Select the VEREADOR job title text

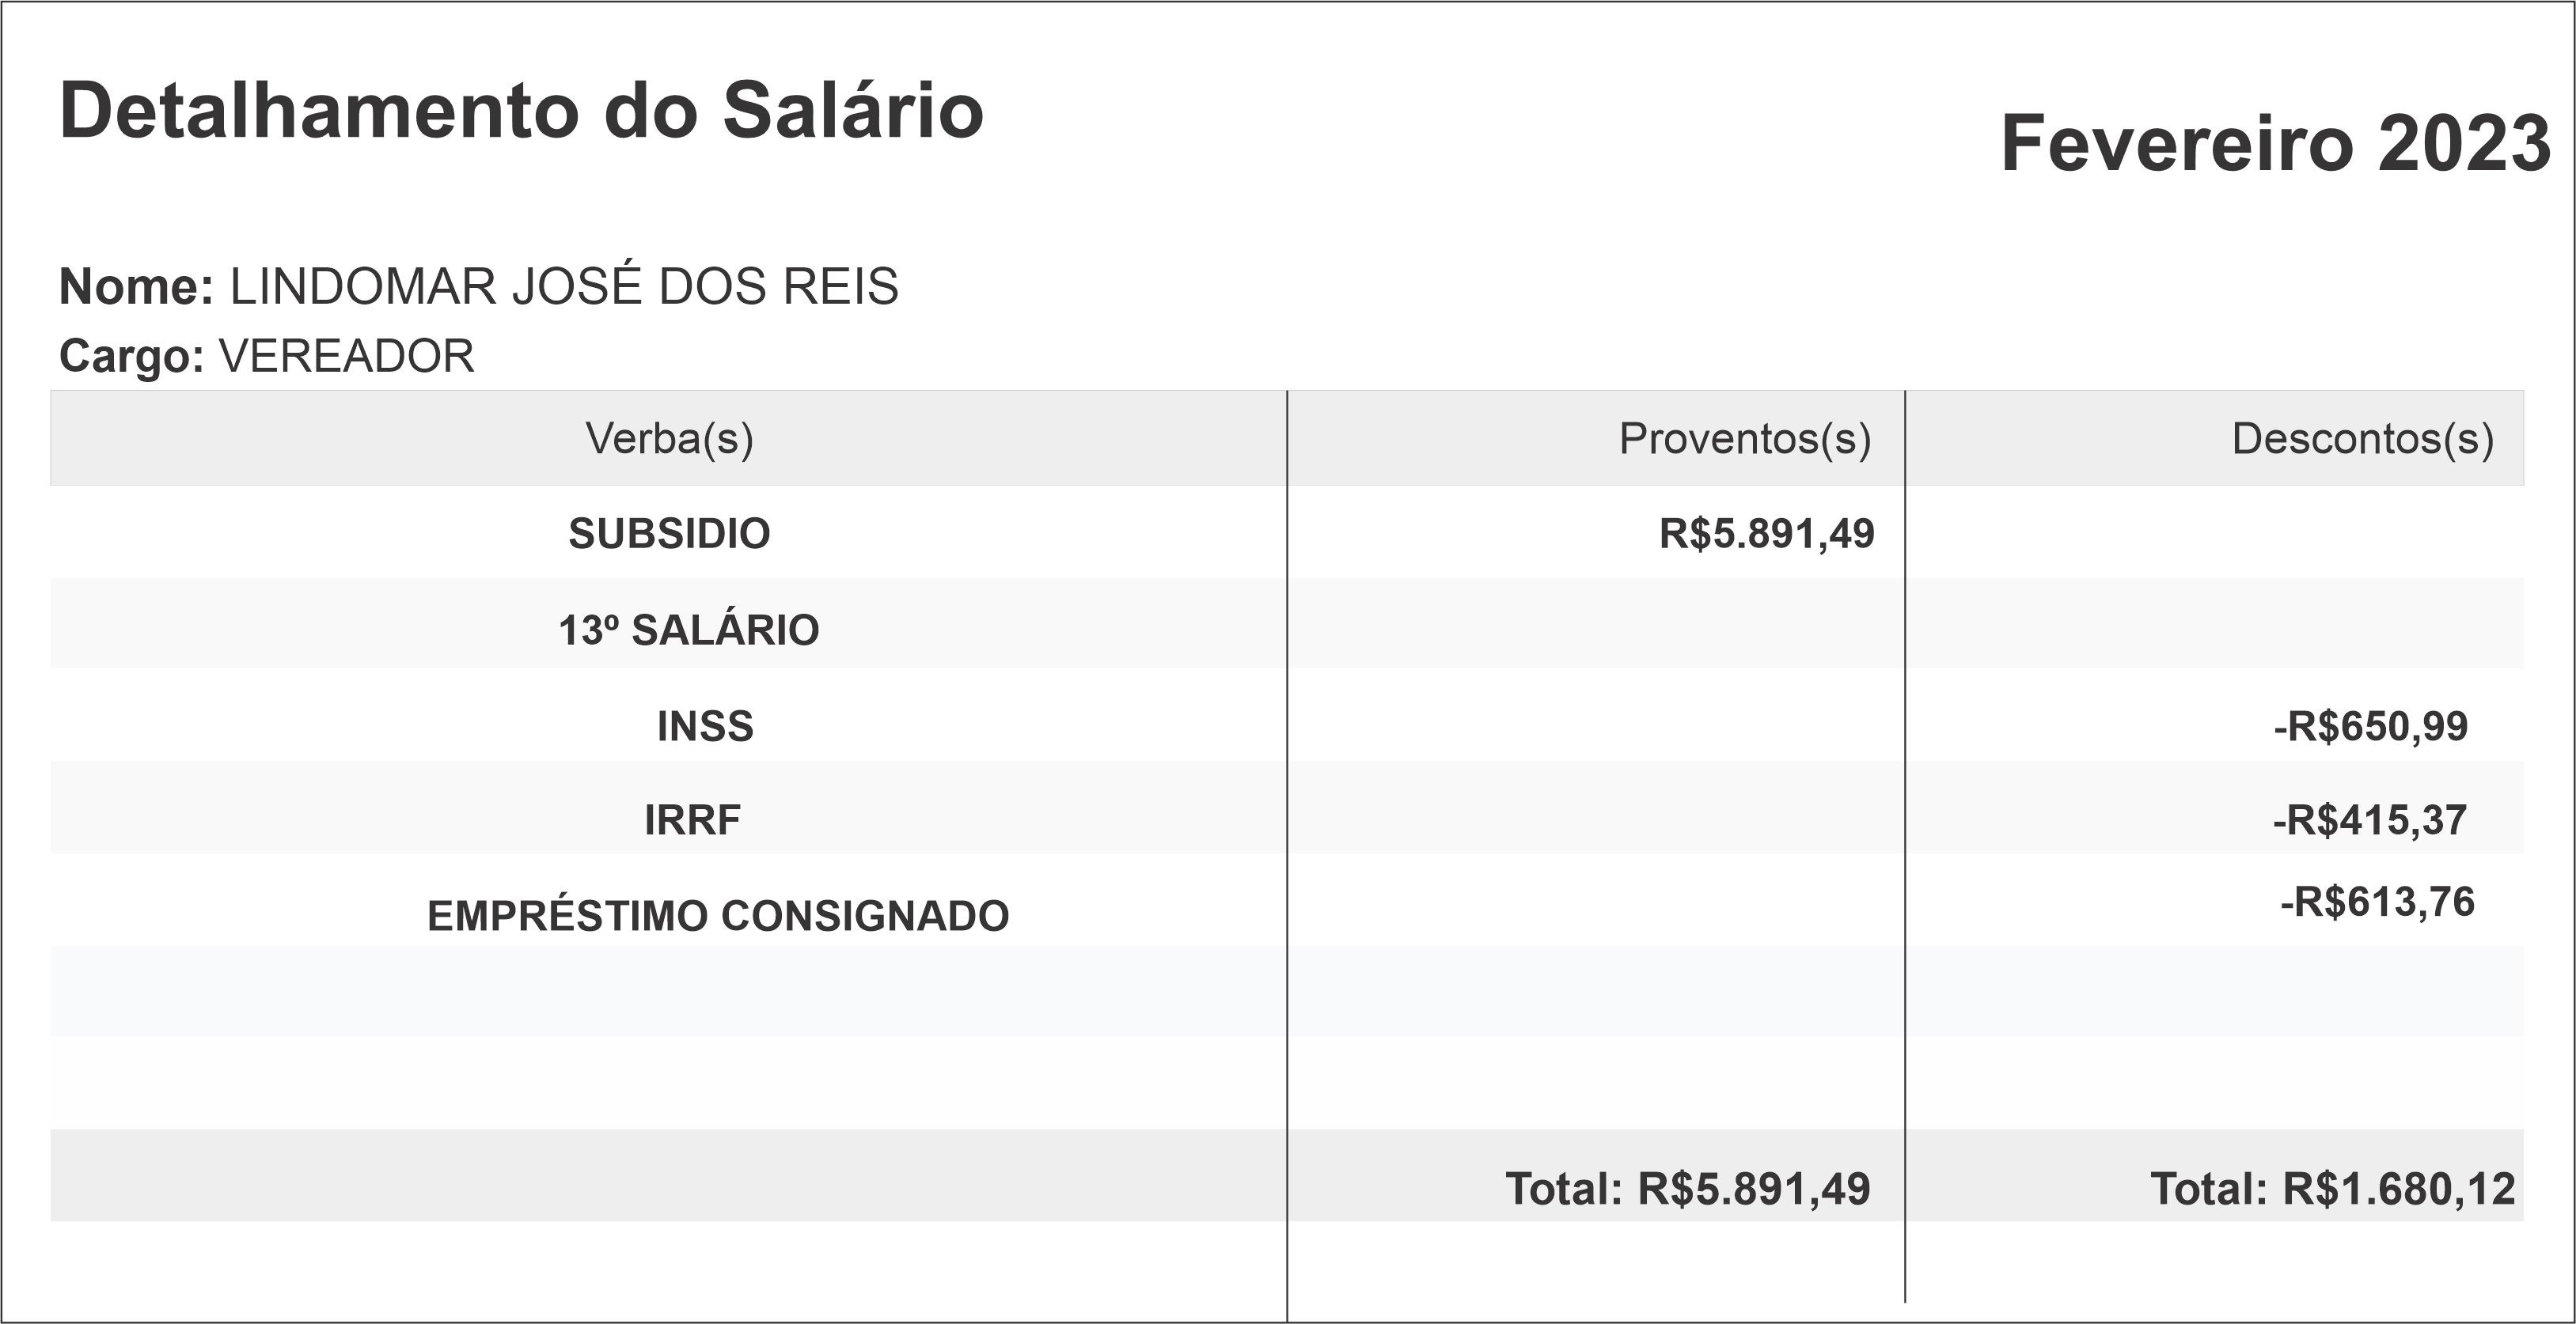[346, 356]
